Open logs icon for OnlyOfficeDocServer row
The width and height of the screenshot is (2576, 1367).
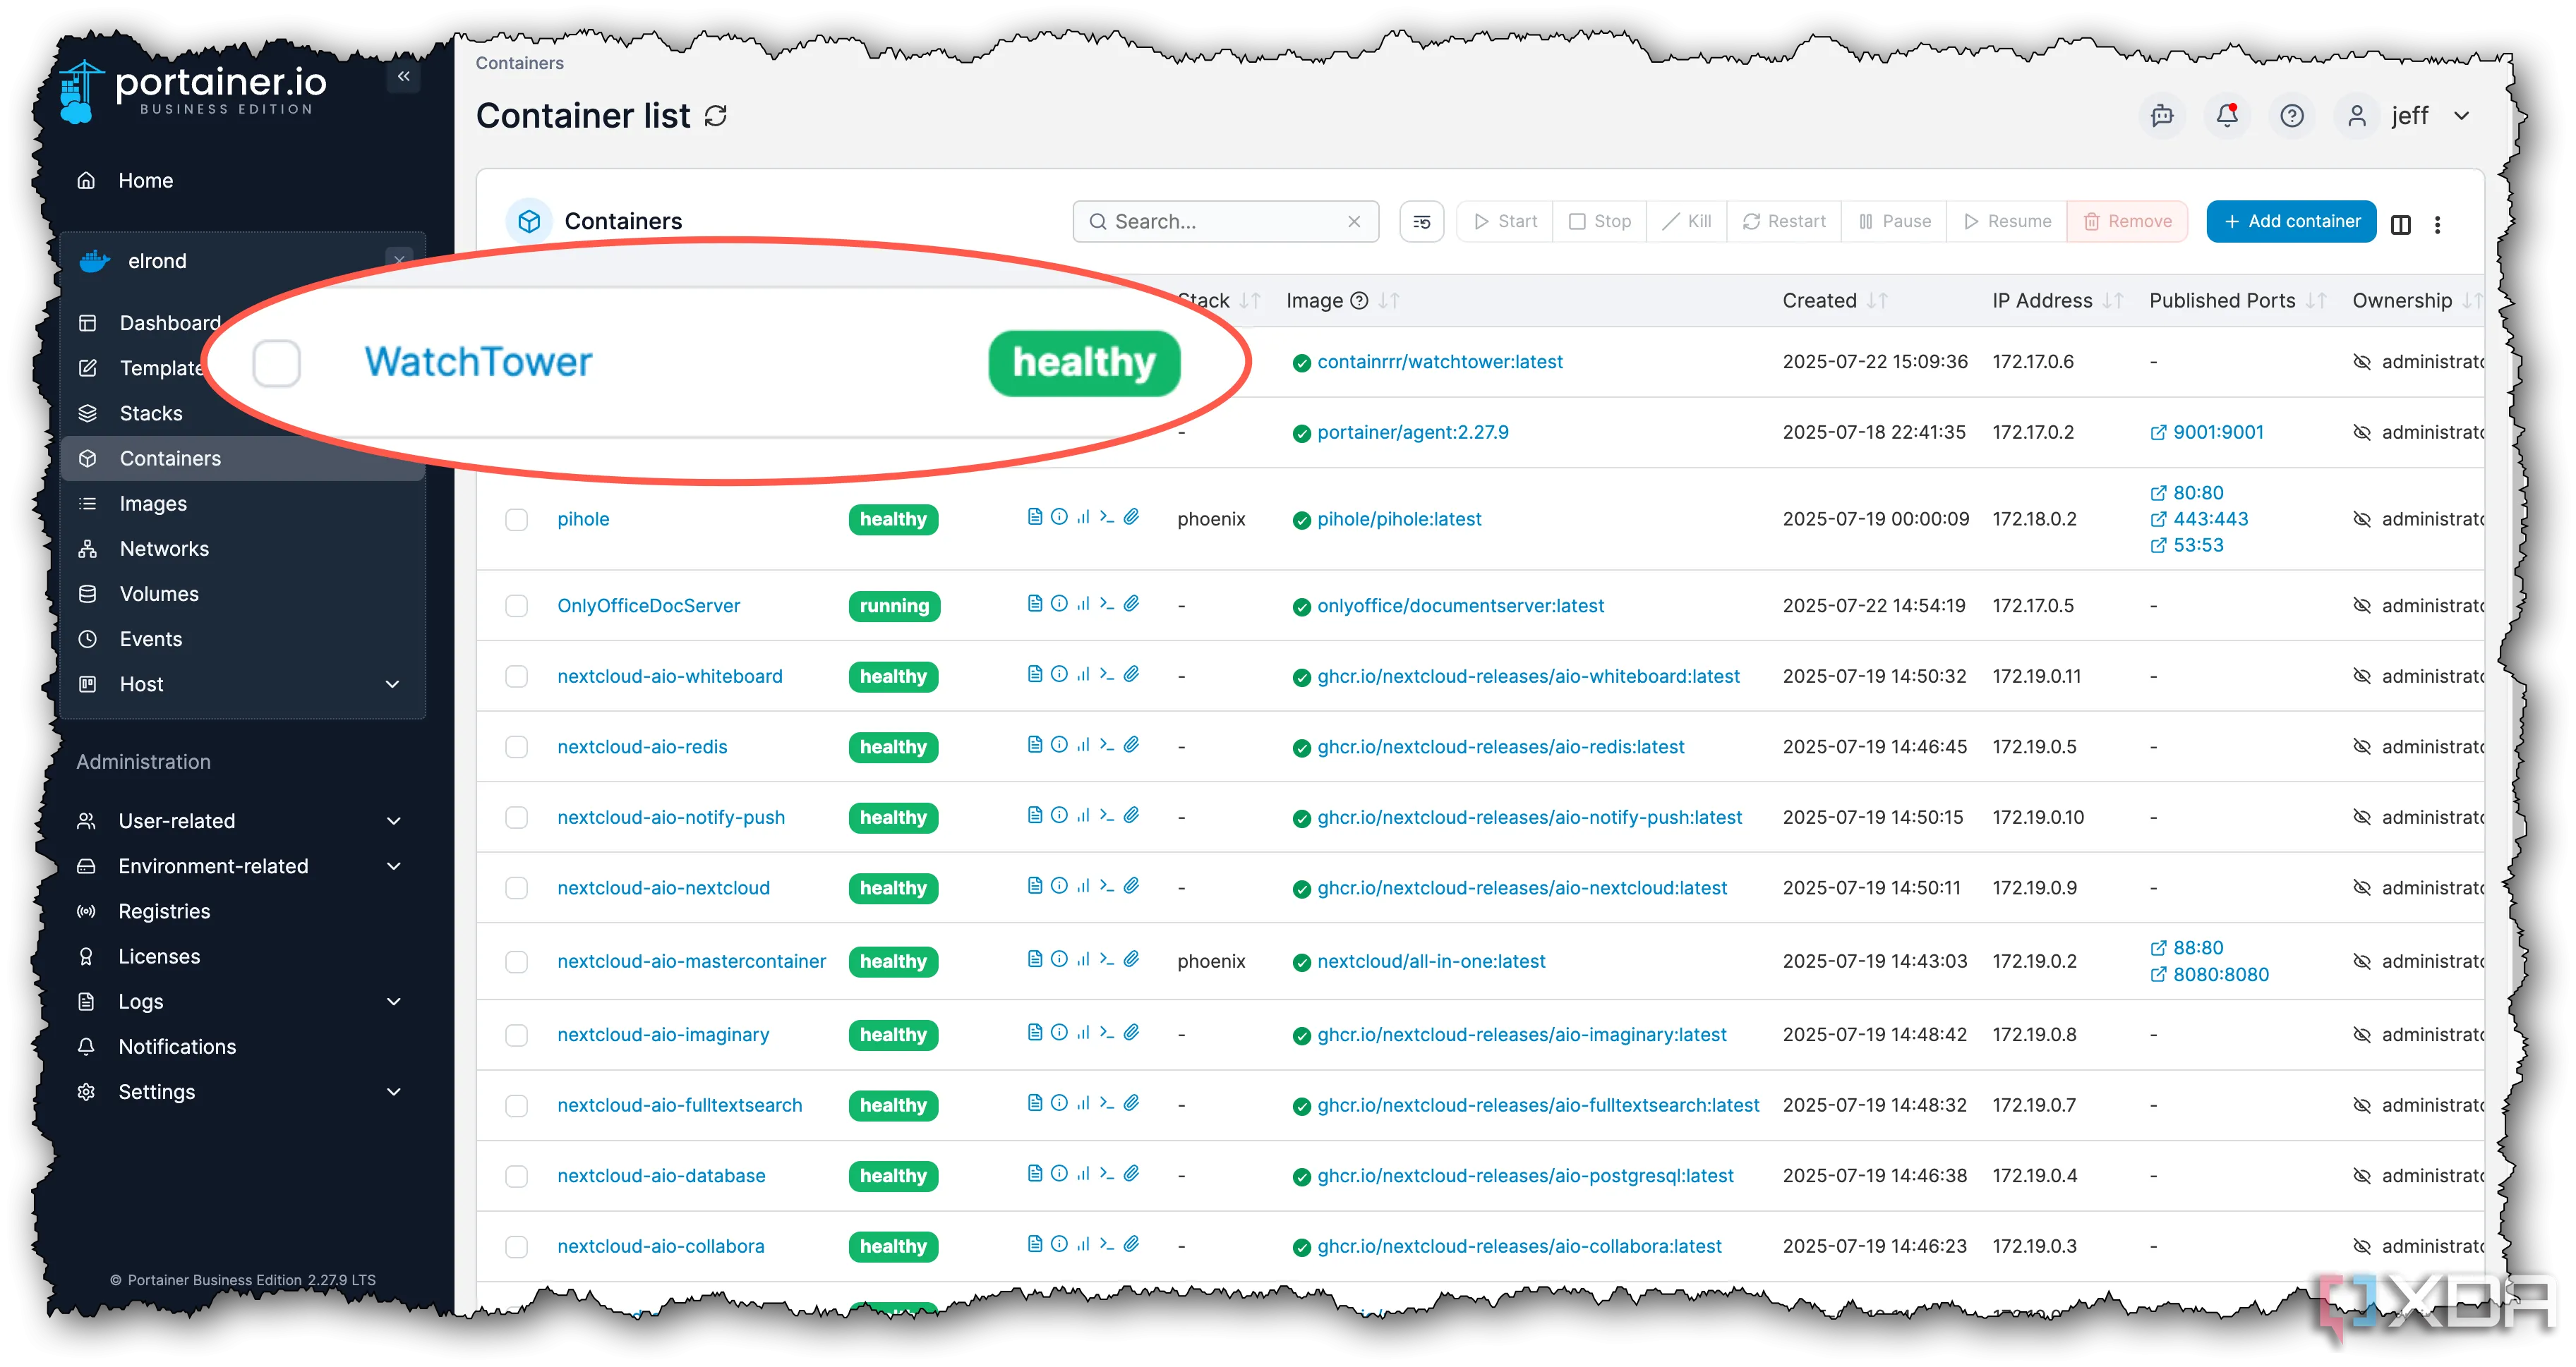[x=1035, y=604]
